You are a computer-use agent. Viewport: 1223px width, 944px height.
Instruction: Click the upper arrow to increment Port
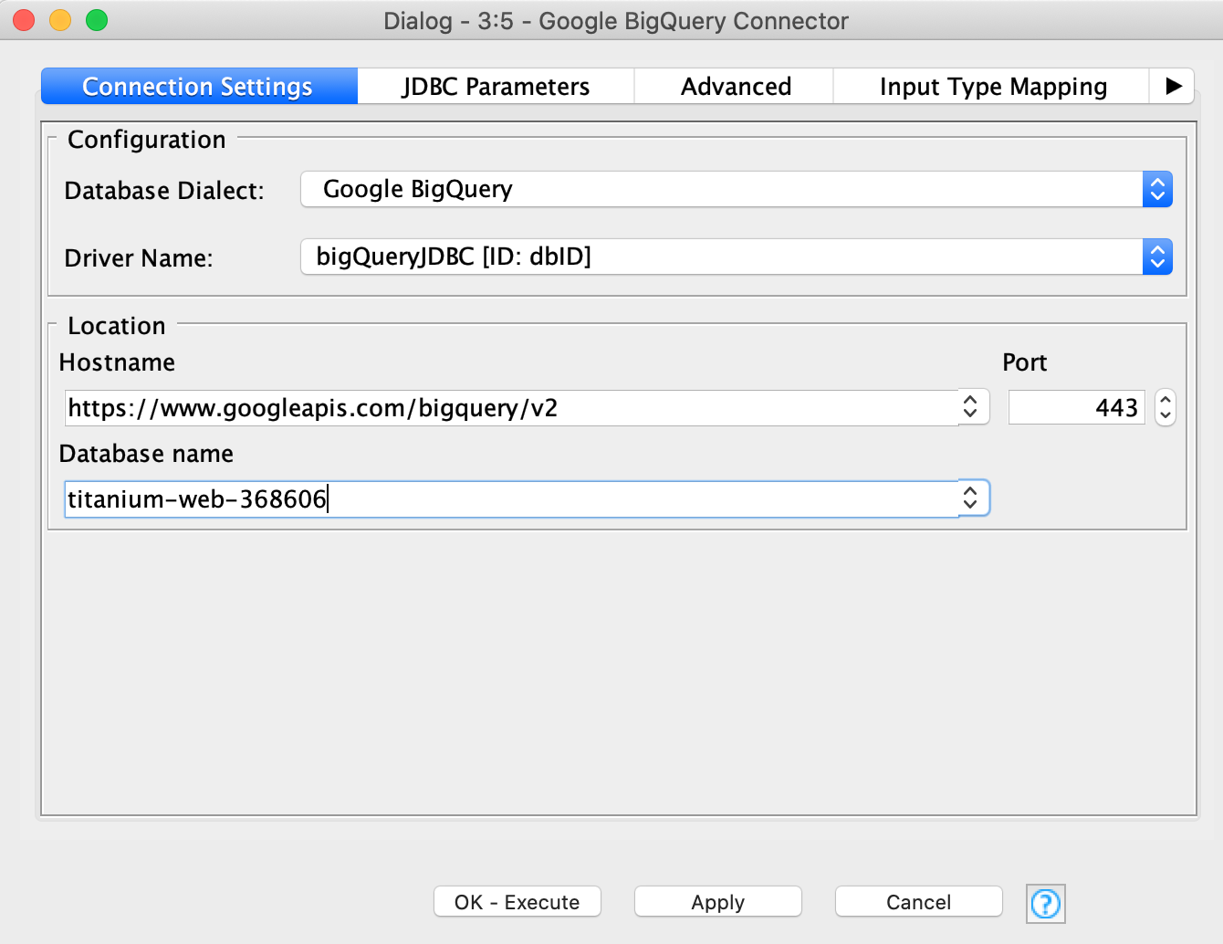click(x=1166, y=399)
